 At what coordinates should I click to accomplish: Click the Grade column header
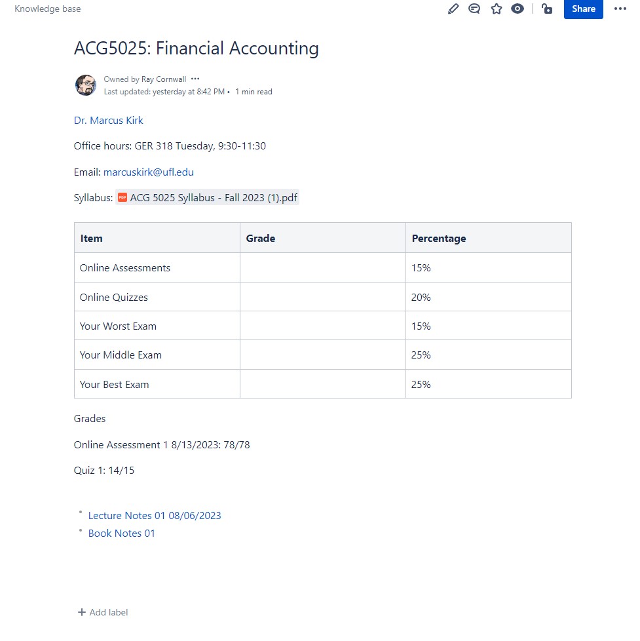(323, 238)
